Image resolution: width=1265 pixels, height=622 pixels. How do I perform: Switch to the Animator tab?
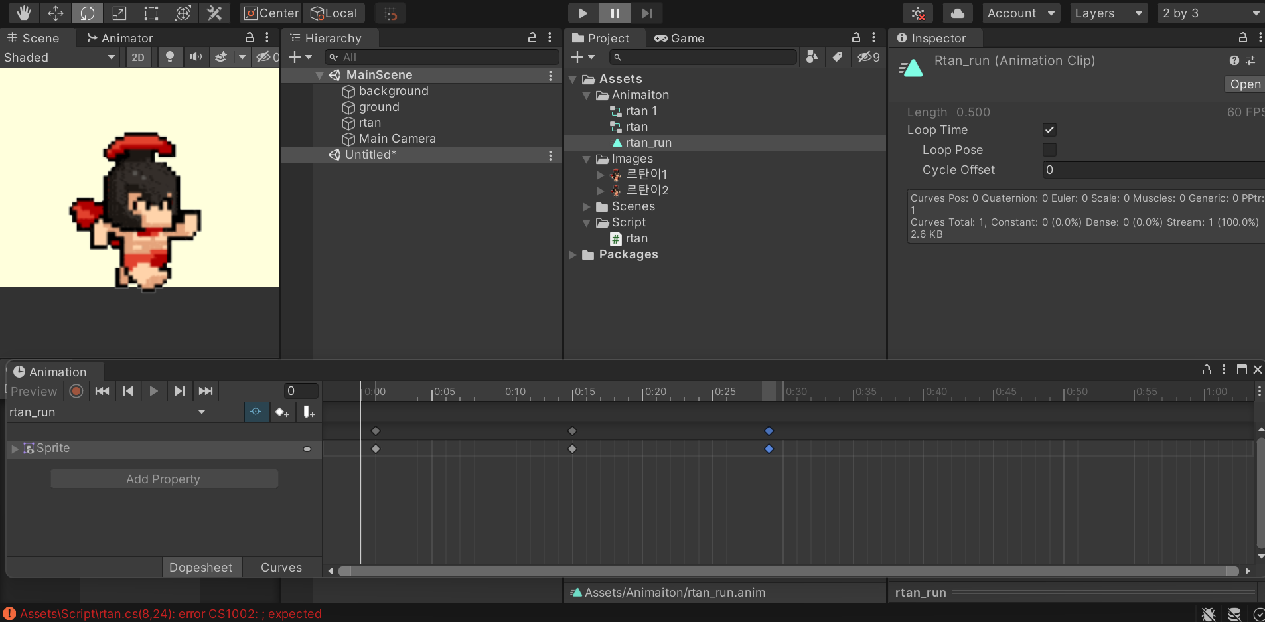click(120, 38)
